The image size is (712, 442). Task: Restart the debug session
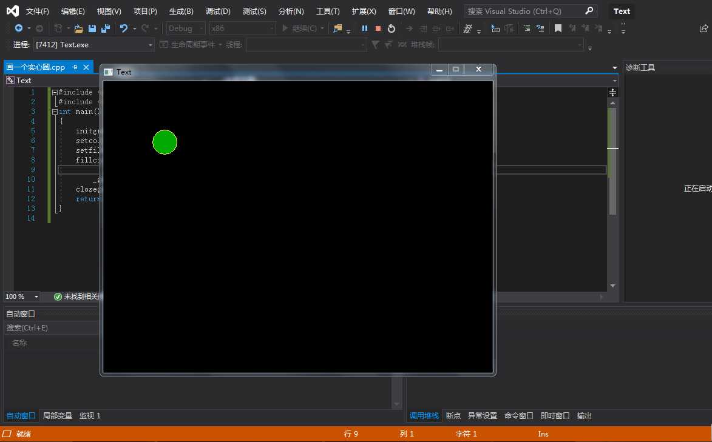(x=392, y=28)
